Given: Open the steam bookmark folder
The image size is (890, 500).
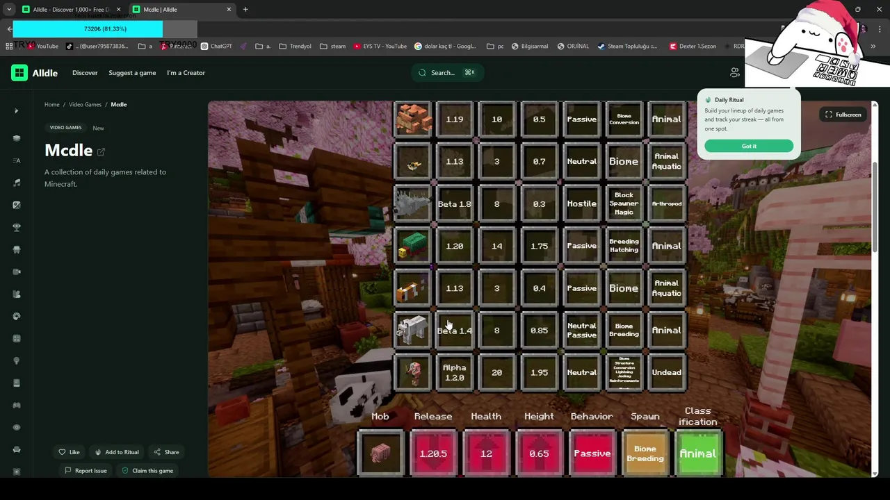Looking at the screenshot, I should [333, 47].
